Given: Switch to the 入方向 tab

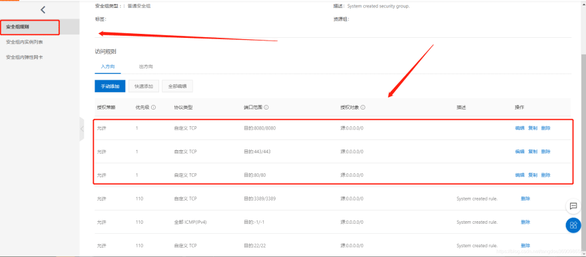Looking at the screenshot, I should pos(108,66).
